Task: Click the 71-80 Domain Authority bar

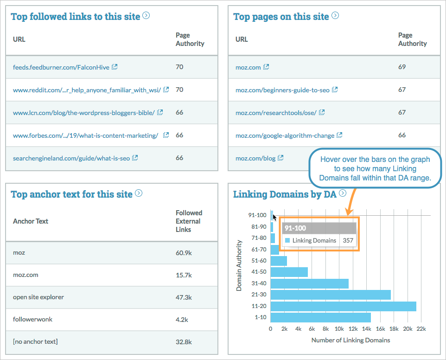Action: [273, 238]
